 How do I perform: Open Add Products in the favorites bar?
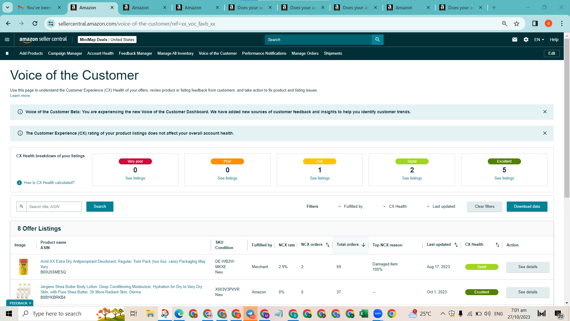coord(31,53)
